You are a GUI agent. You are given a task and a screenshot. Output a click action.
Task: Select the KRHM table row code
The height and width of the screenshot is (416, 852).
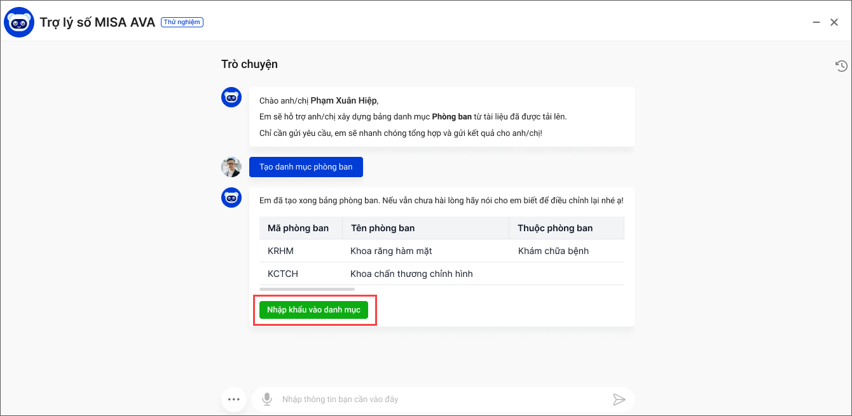280,251
